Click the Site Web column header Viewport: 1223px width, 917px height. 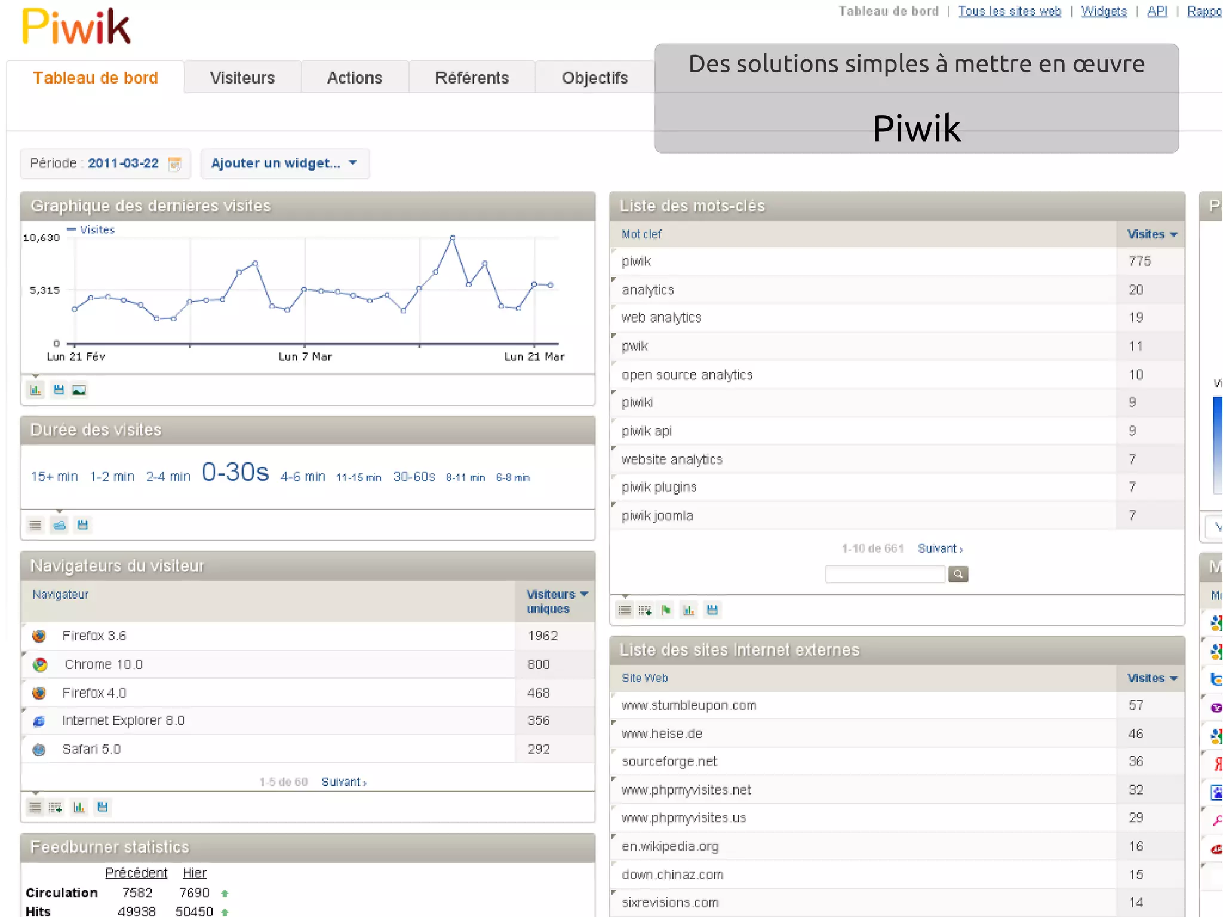coord(644,678)
